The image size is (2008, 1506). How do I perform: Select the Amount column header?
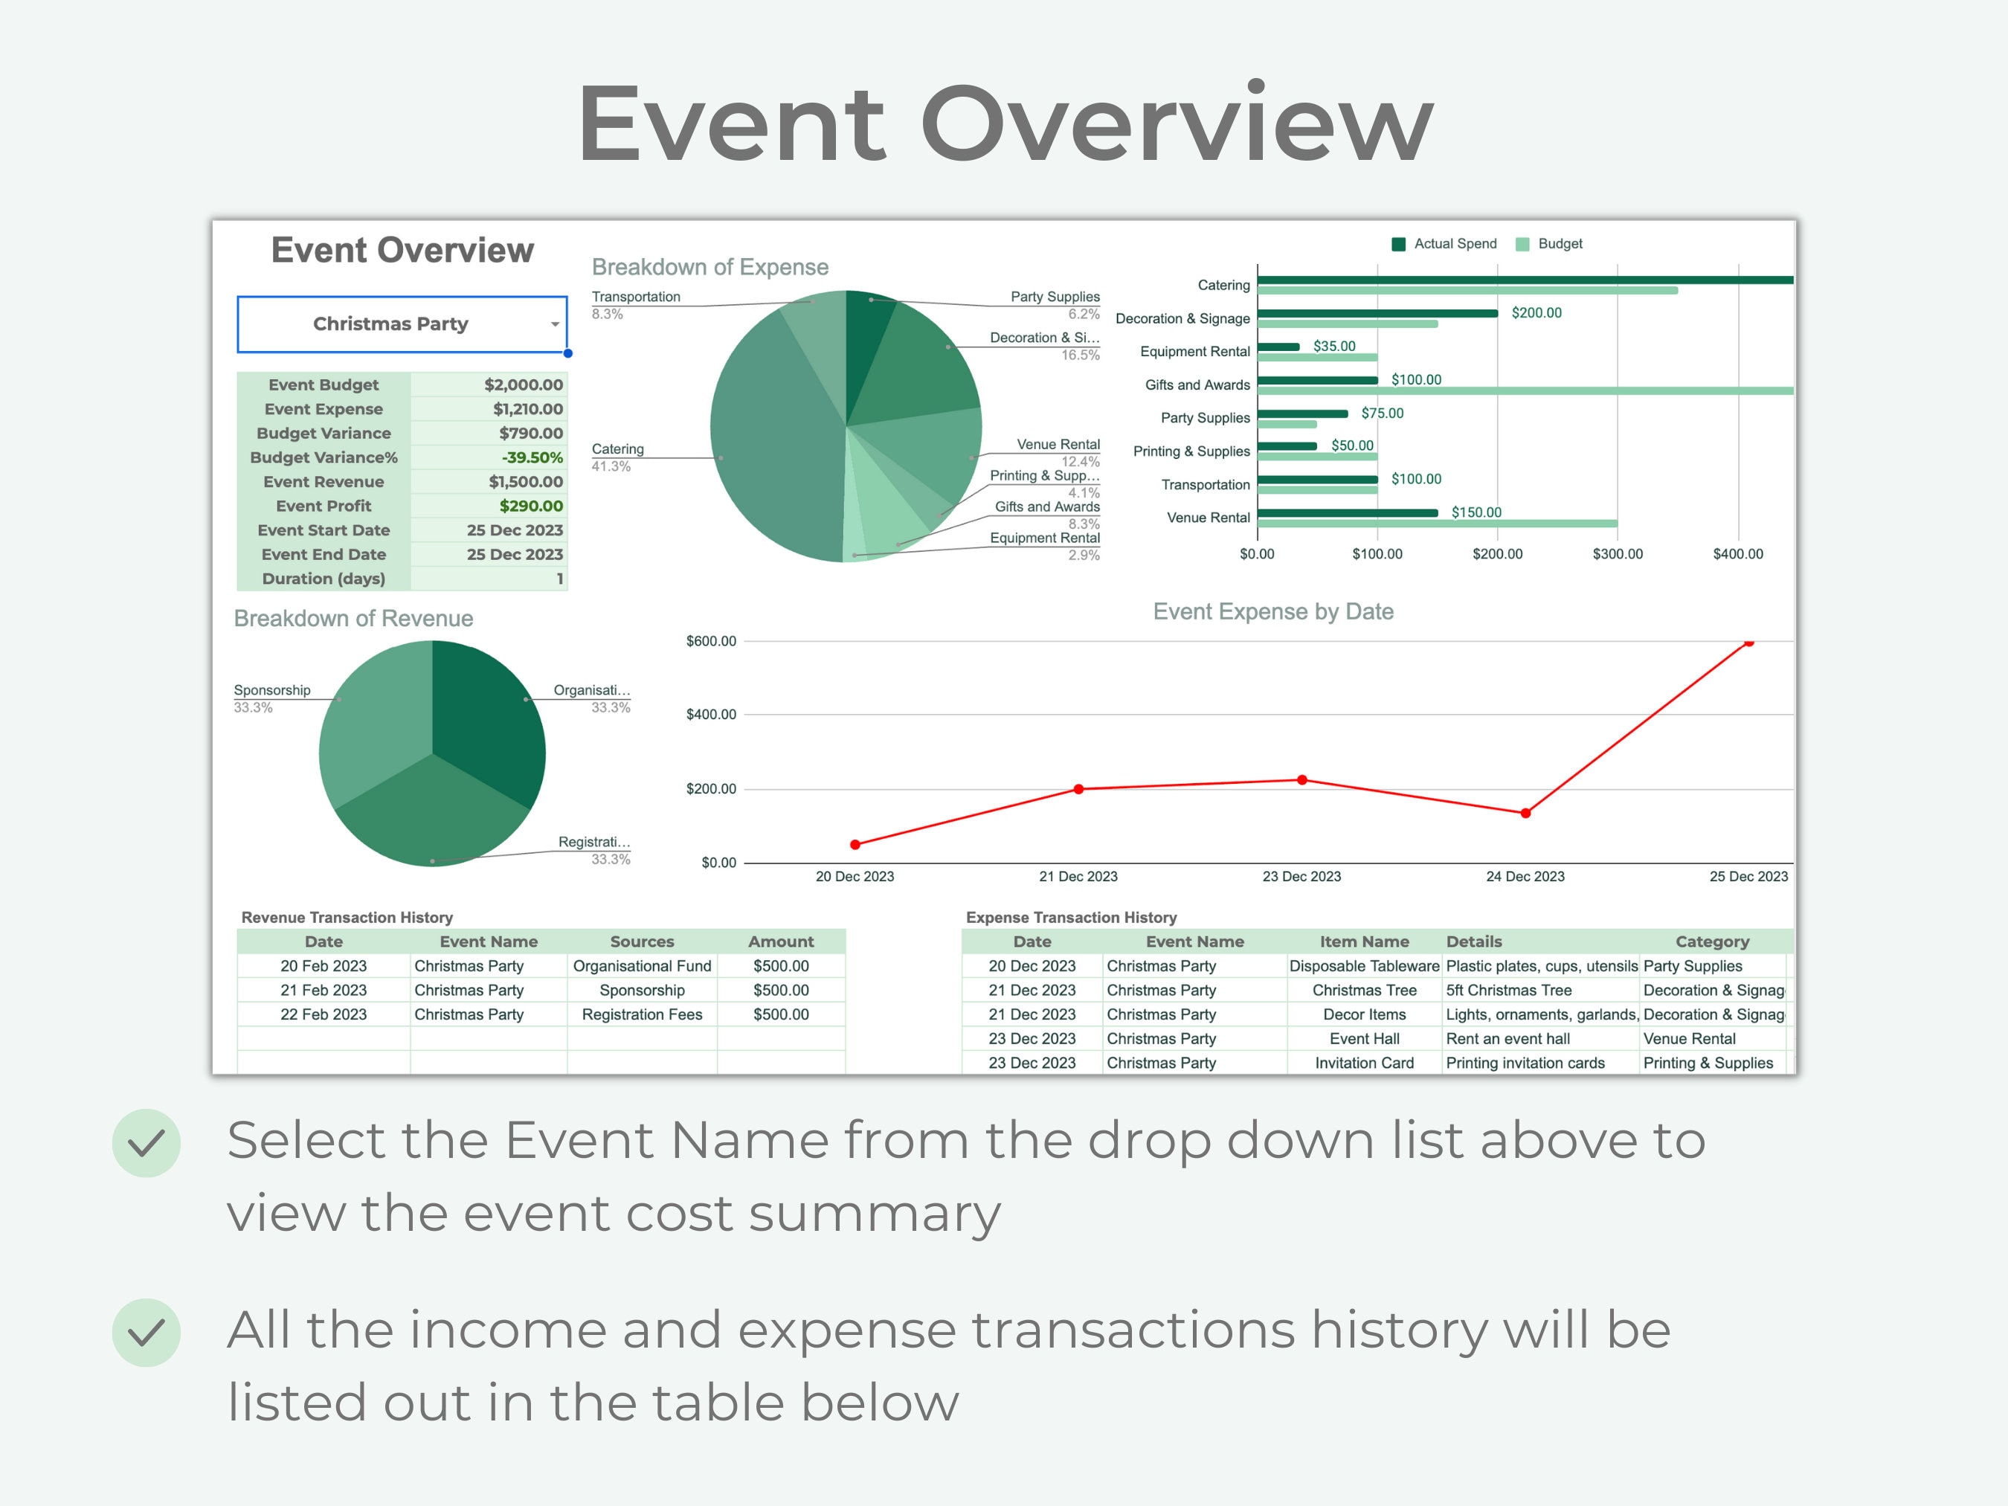click(x=782, y=942)
